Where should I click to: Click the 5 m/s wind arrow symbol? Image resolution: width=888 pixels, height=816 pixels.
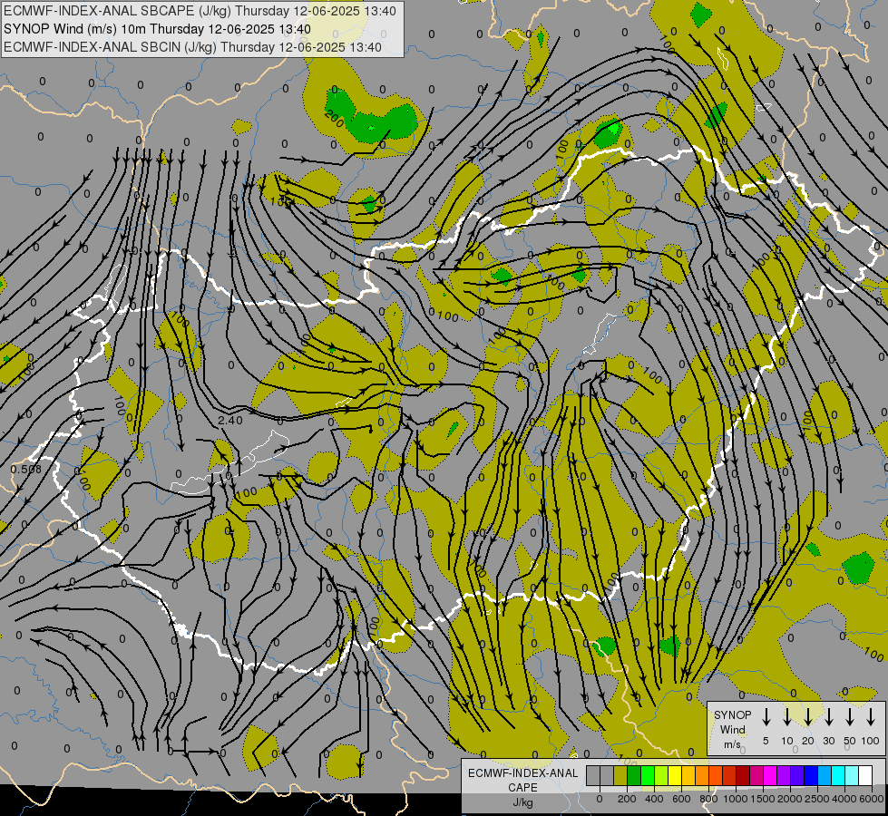pos(766,717)
